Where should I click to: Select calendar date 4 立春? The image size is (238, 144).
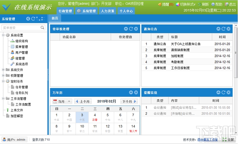pos(95,117)
